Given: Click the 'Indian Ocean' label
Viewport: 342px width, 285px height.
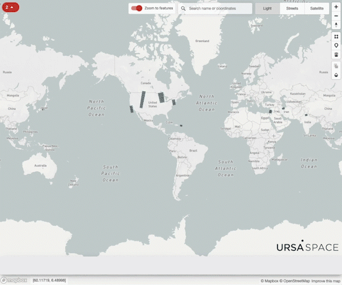Looking at the screenshot, I should tap(309, 163).
